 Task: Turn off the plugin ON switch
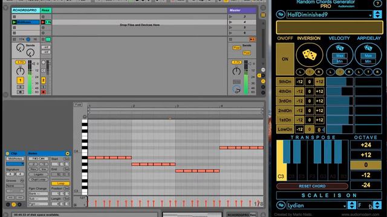tap(285, 59)
